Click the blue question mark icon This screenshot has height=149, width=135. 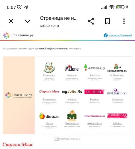click(x=106, y=35)
